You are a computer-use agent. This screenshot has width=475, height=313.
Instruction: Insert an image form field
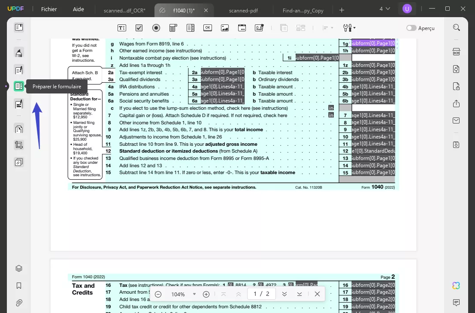[x=225, y=27]
